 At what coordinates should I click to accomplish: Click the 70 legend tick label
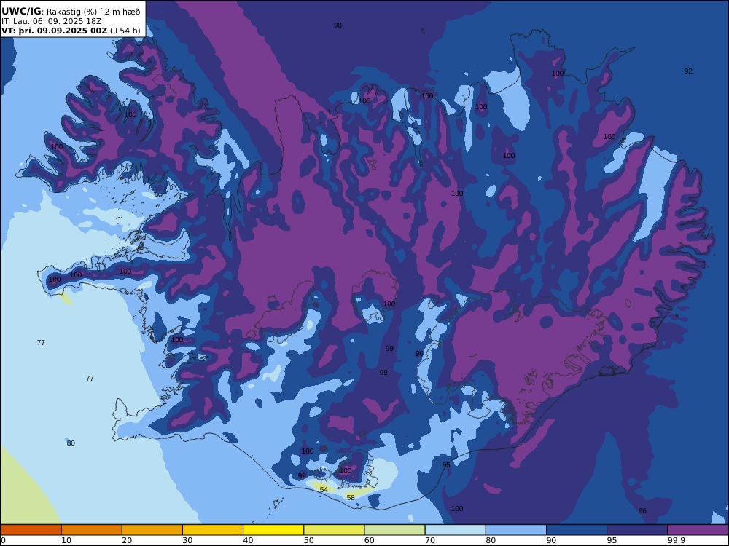(x=430, y=540)
